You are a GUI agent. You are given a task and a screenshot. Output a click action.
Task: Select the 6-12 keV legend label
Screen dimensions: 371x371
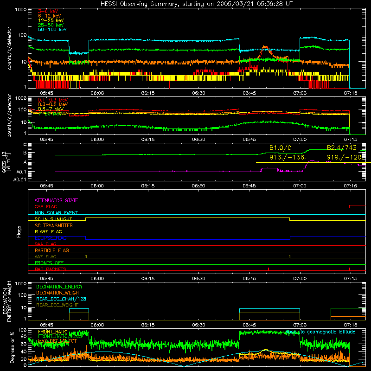(50, 16)
